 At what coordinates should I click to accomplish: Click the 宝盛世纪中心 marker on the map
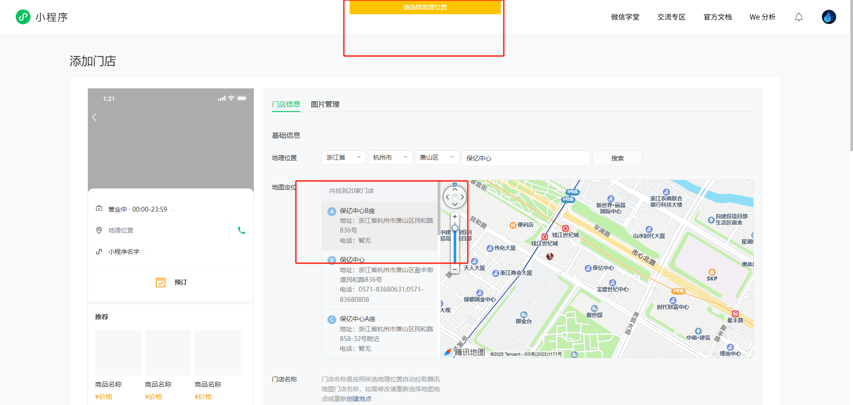click(613, 283)
